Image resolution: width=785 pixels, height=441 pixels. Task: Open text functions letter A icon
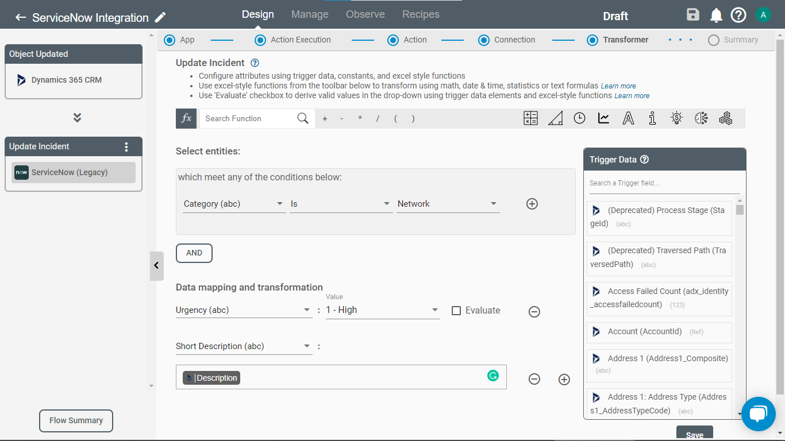(x=628, y=118)
